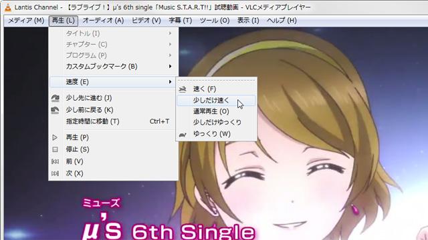
Task: Click the previous track icon beside 前 (V)
Action: tap(55, 161)
